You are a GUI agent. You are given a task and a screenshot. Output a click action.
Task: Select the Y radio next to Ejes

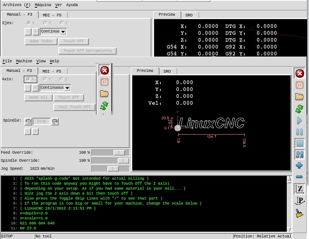coord(47,23)
